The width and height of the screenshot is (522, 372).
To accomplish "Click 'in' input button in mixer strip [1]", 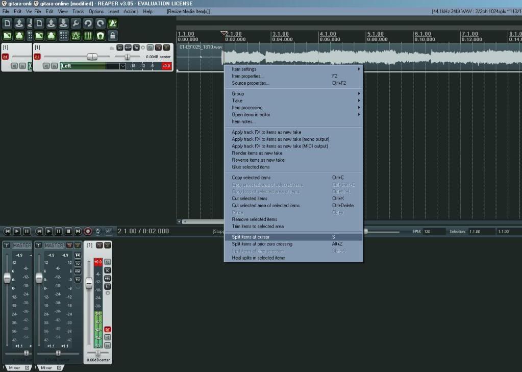I will (108, 345).
